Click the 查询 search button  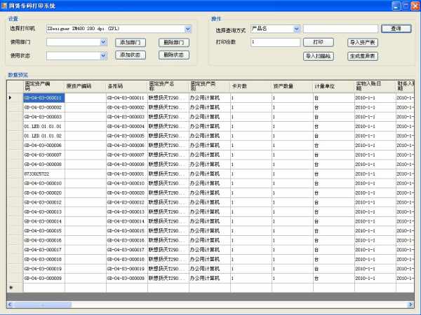[x=396, y=29]
